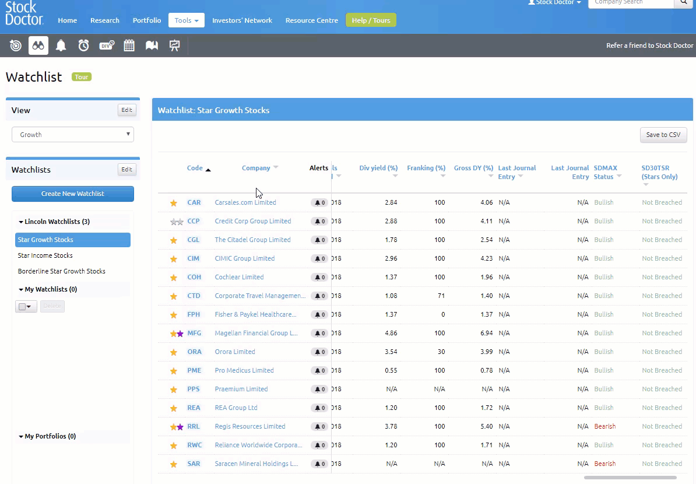The height and width of the screenshot is (484, 696).
Task: Click the alert bell badge for SAR
Action: point(319,464)
